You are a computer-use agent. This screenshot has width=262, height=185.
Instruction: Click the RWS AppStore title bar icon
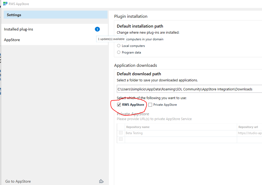[5, 4]
